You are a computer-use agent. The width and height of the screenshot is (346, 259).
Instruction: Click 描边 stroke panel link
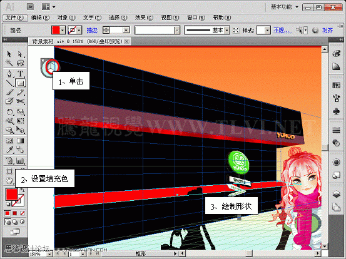(x=93, y=30)
